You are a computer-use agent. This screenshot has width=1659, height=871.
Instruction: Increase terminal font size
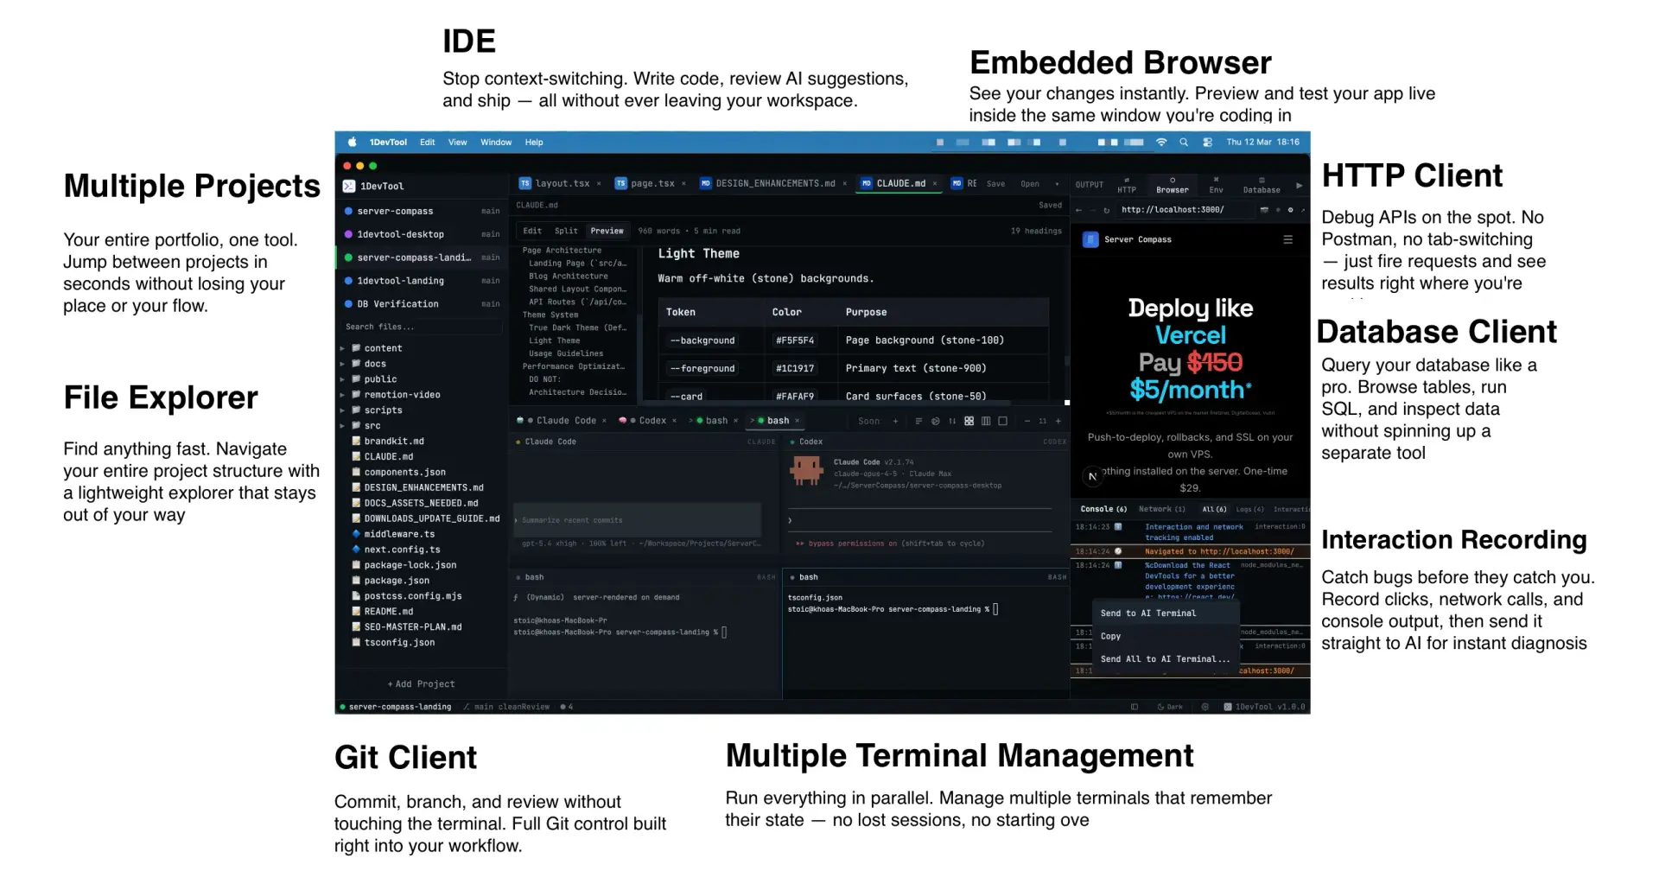pos(1058,421)
